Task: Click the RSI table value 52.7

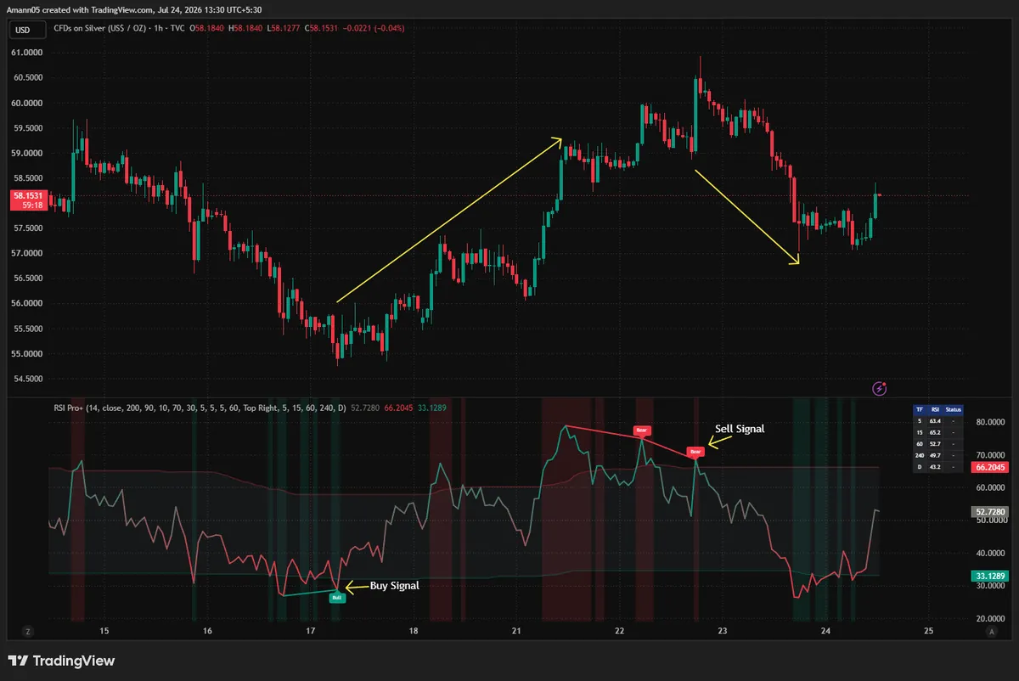Action: pos(935,444)
